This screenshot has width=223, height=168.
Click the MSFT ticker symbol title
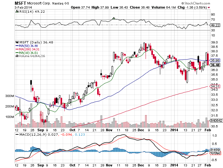[x=21, y=3]
